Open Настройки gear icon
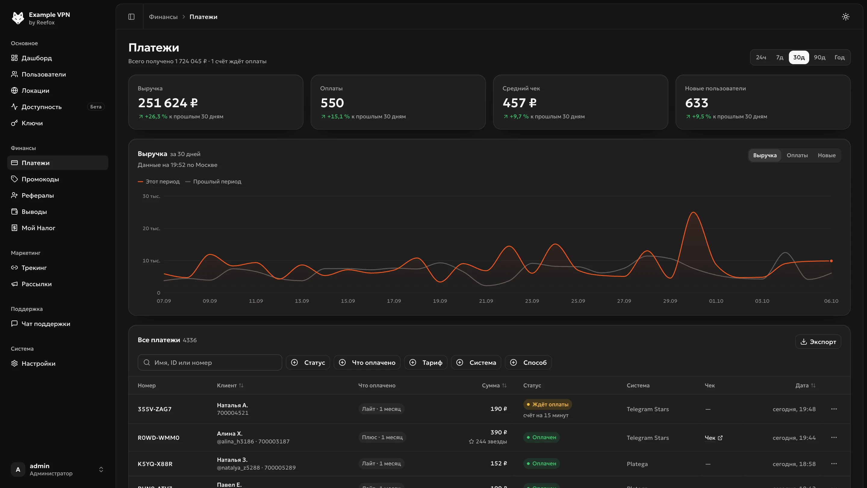The width and height of the screenshot is (867, 488). pos(14,363)
